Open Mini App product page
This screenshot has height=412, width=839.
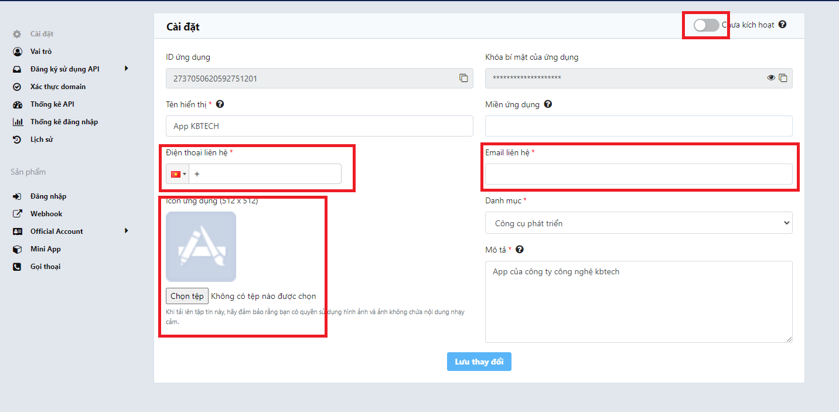[45, 249]
